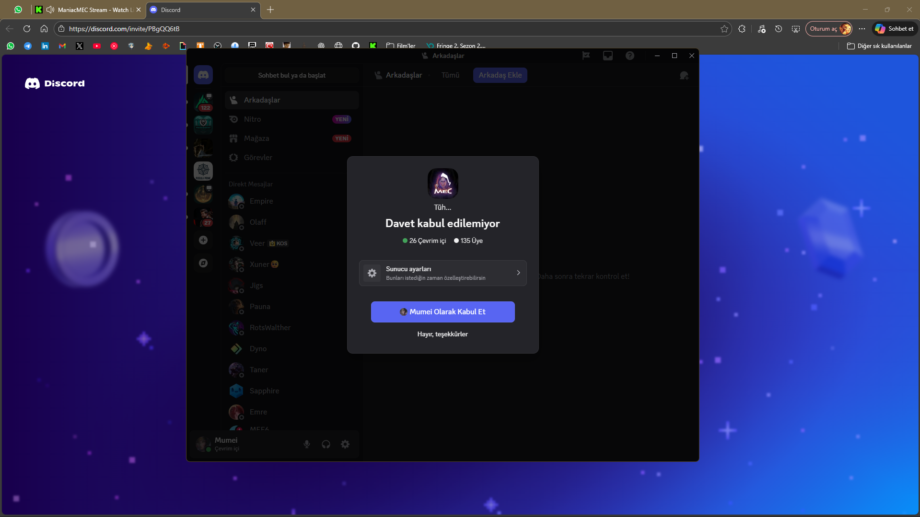920x517 pixels.
Task: Open the Fringe 2. Sezon bookmark
Action: [x=456, y=46]
